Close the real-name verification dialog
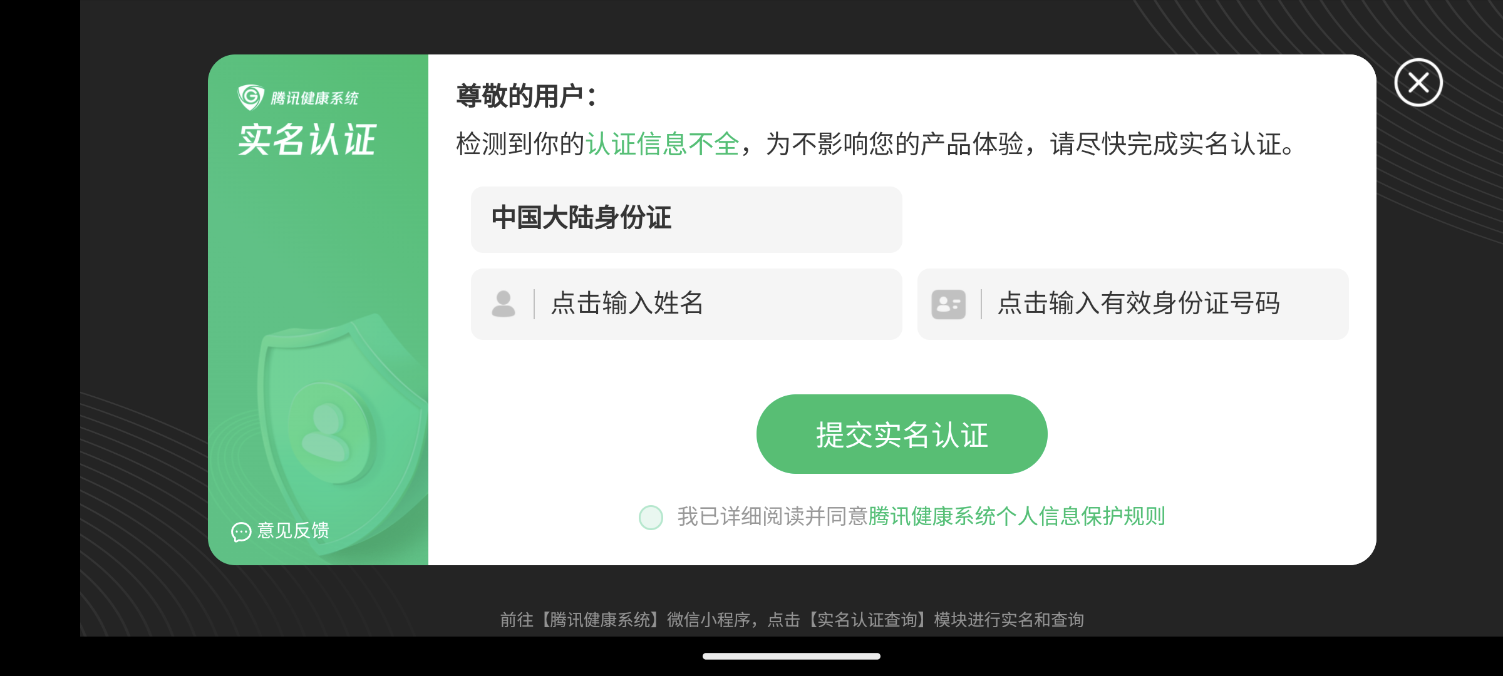The height and width of the screenshot is (676, 1503). click(1418, 83)
